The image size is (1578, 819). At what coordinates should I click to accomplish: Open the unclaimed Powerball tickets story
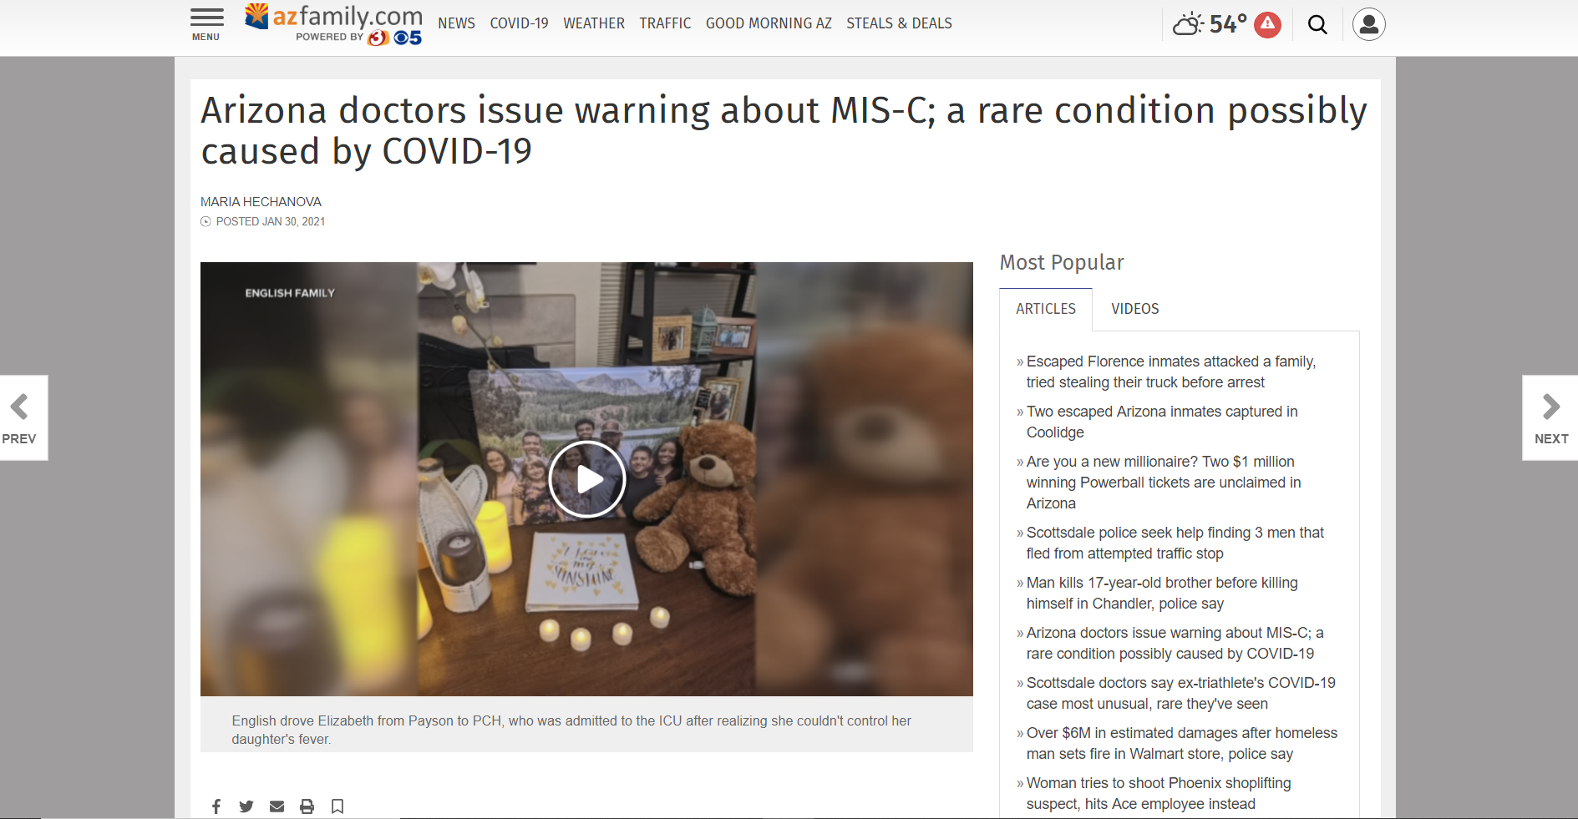(1164, 483)
